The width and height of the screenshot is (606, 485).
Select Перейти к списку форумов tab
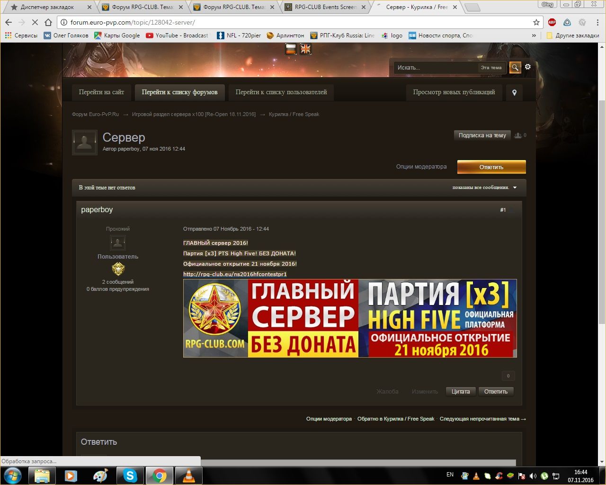coord(180,92)
